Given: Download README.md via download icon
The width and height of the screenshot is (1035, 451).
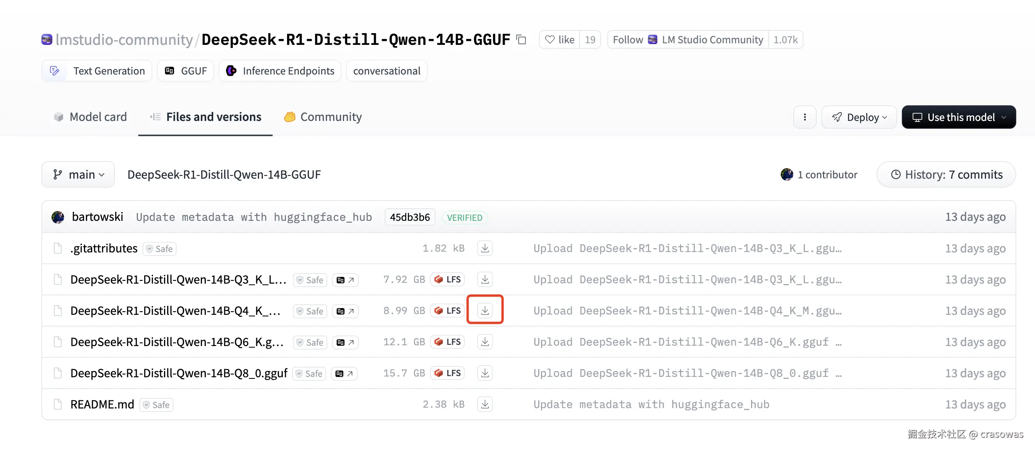Looking at the screenshot, I should (x=485, y=404).
